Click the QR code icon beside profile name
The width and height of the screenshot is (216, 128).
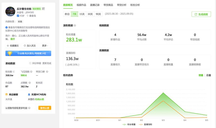[x=44, y=9]
